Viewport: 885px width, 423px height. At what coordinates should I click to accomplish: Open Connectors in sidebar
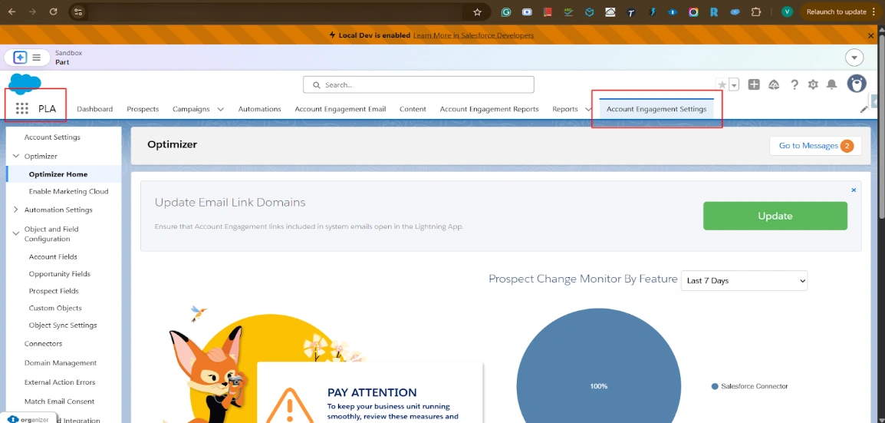[x=44, y=343]
